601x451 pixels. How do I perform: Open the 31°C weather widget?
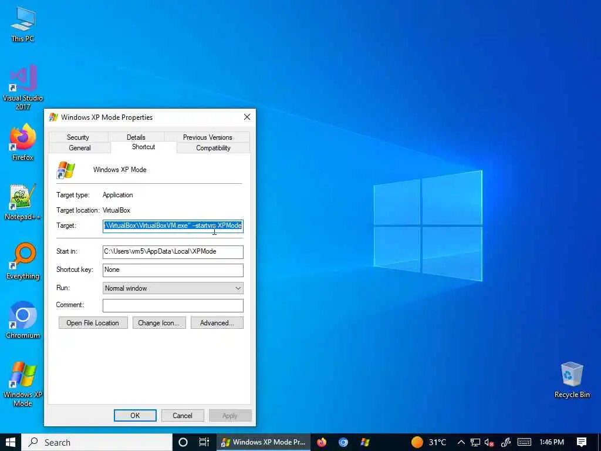[x=428, y=442]
